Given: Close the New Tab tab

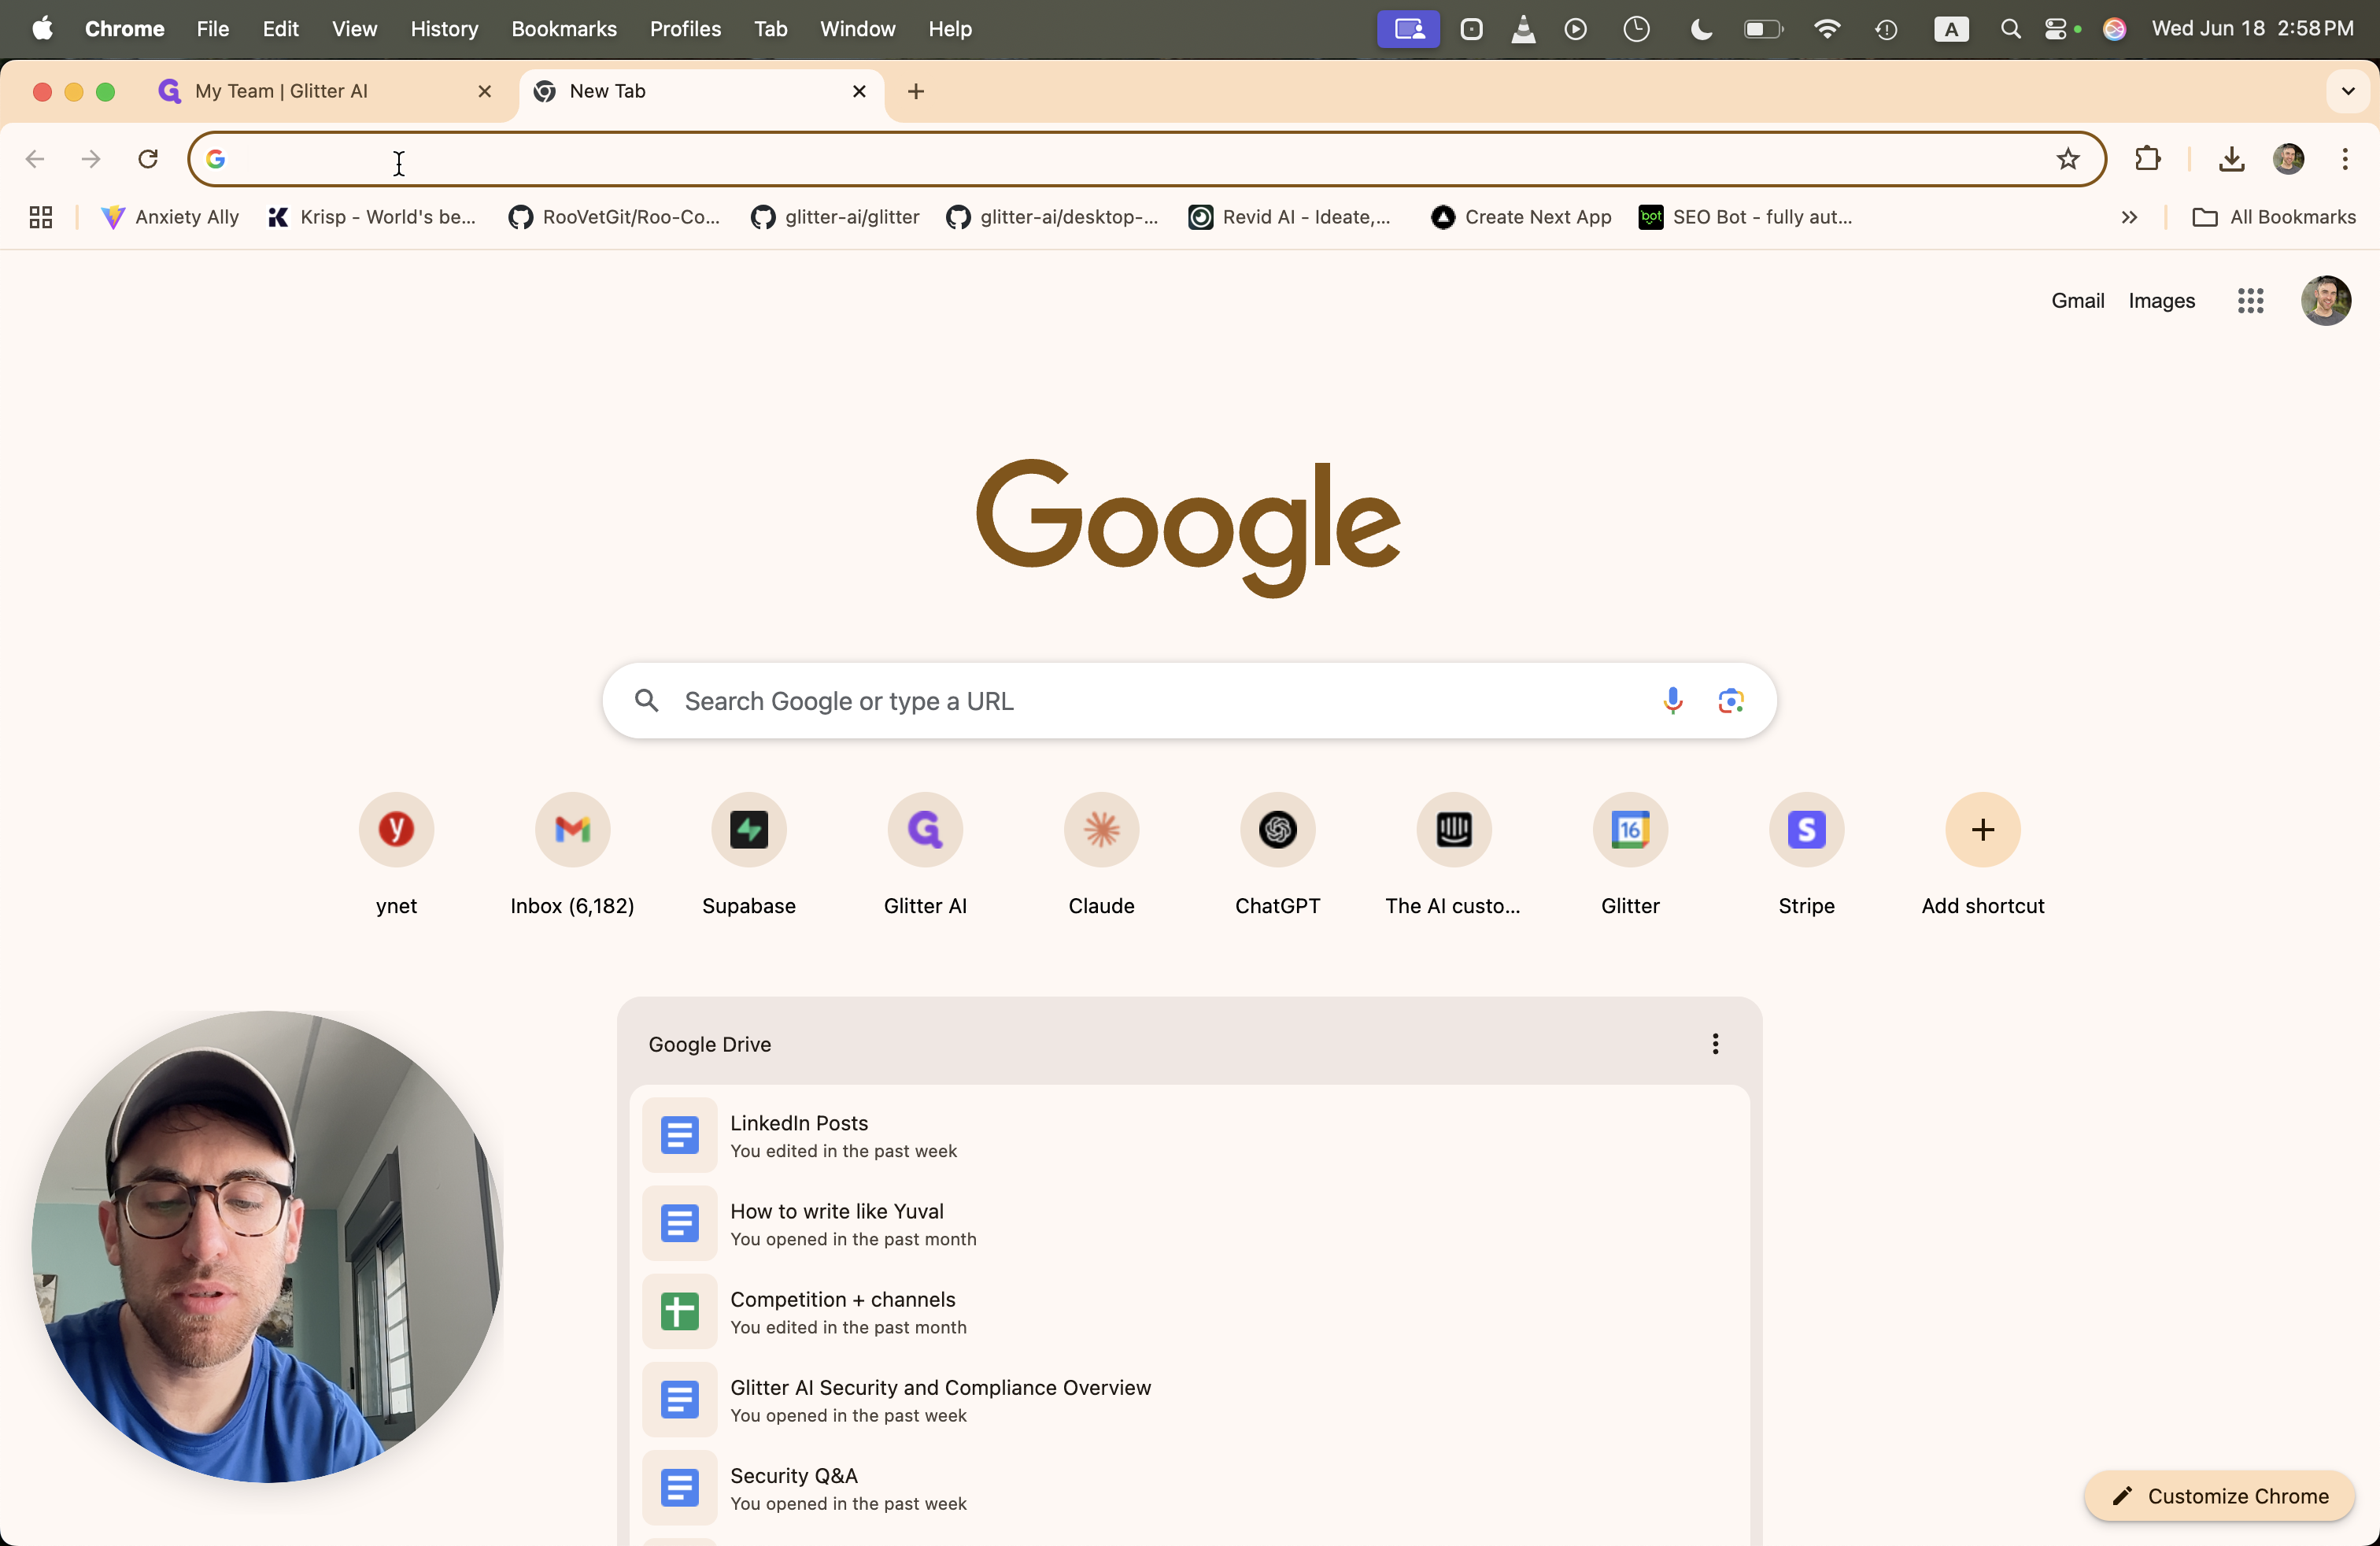Looking at the screenshot, I should [858, 91].
